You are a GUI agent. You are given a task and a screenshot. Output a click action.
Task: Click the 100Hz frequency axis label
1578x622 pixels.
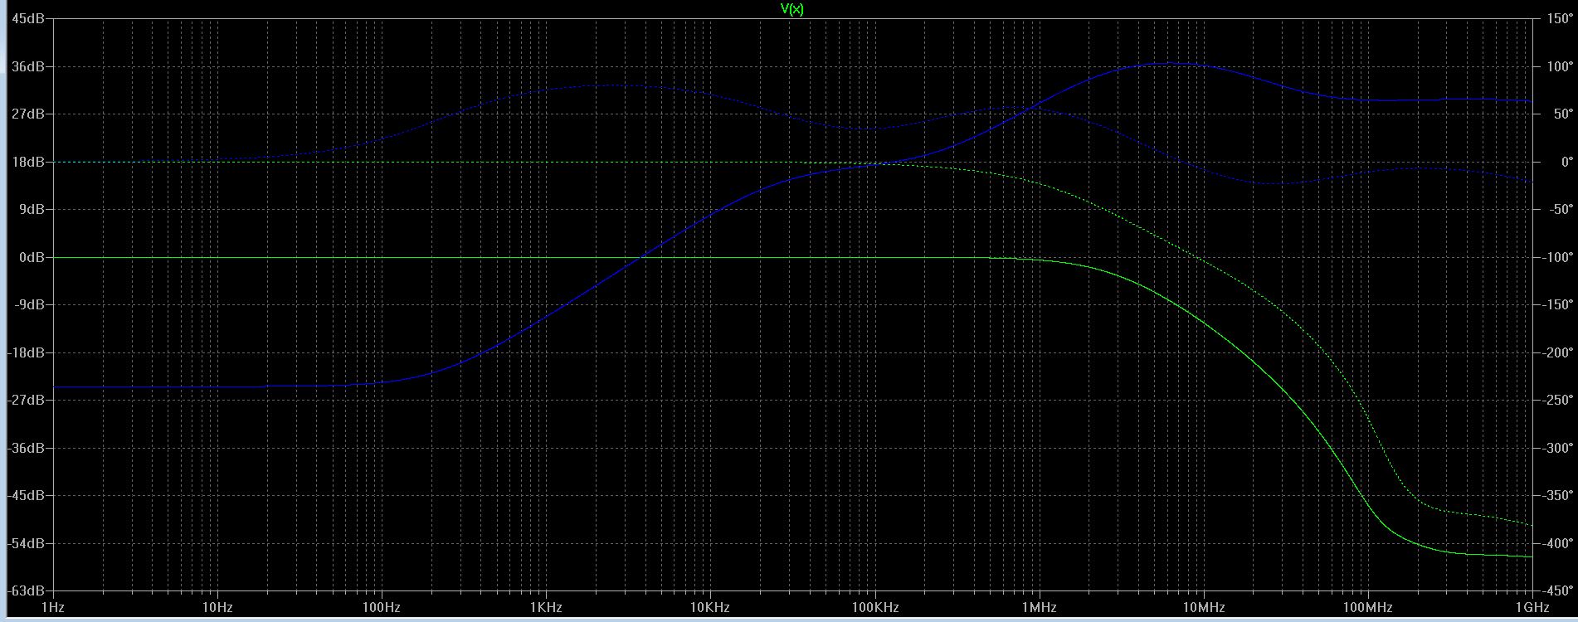(x=382, y=607)
